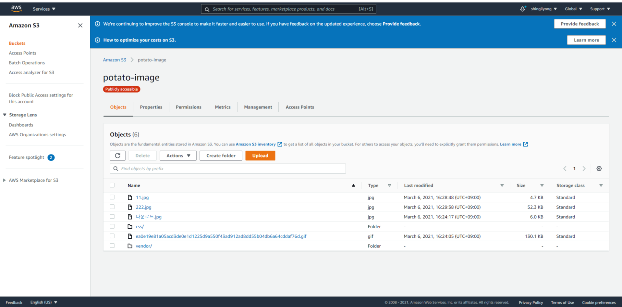This screenshot has height=307, width=622.
Task: Go to the previous page arrow
Action: click(x=565, y=168)
